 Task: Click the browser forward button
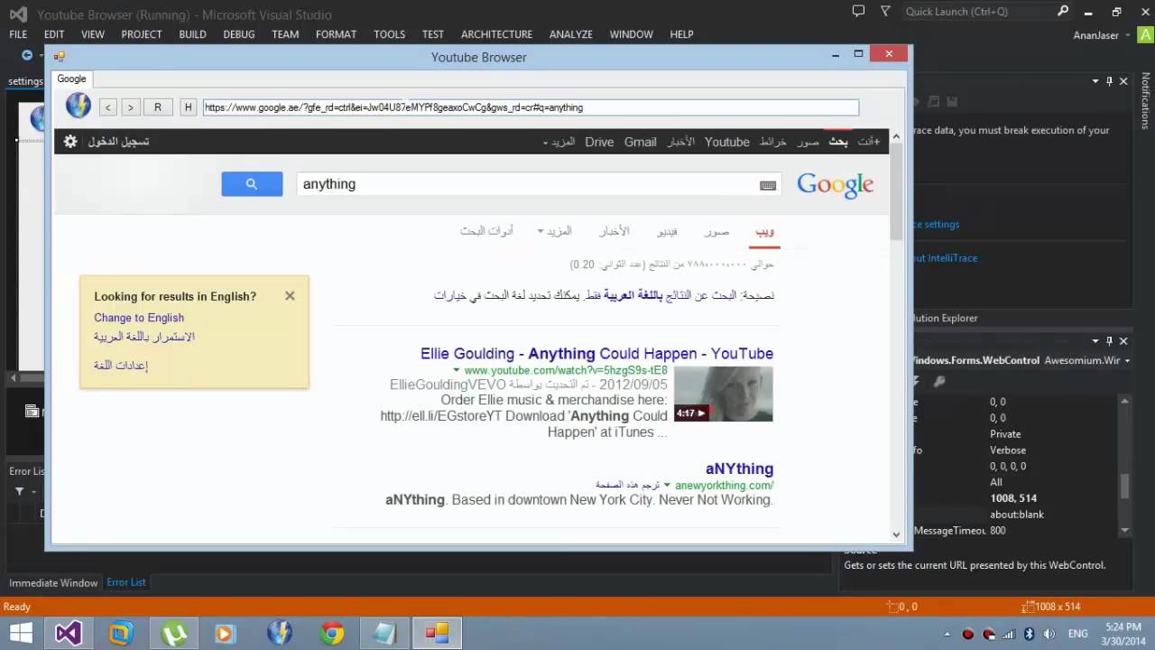click(x=131, y=107)
